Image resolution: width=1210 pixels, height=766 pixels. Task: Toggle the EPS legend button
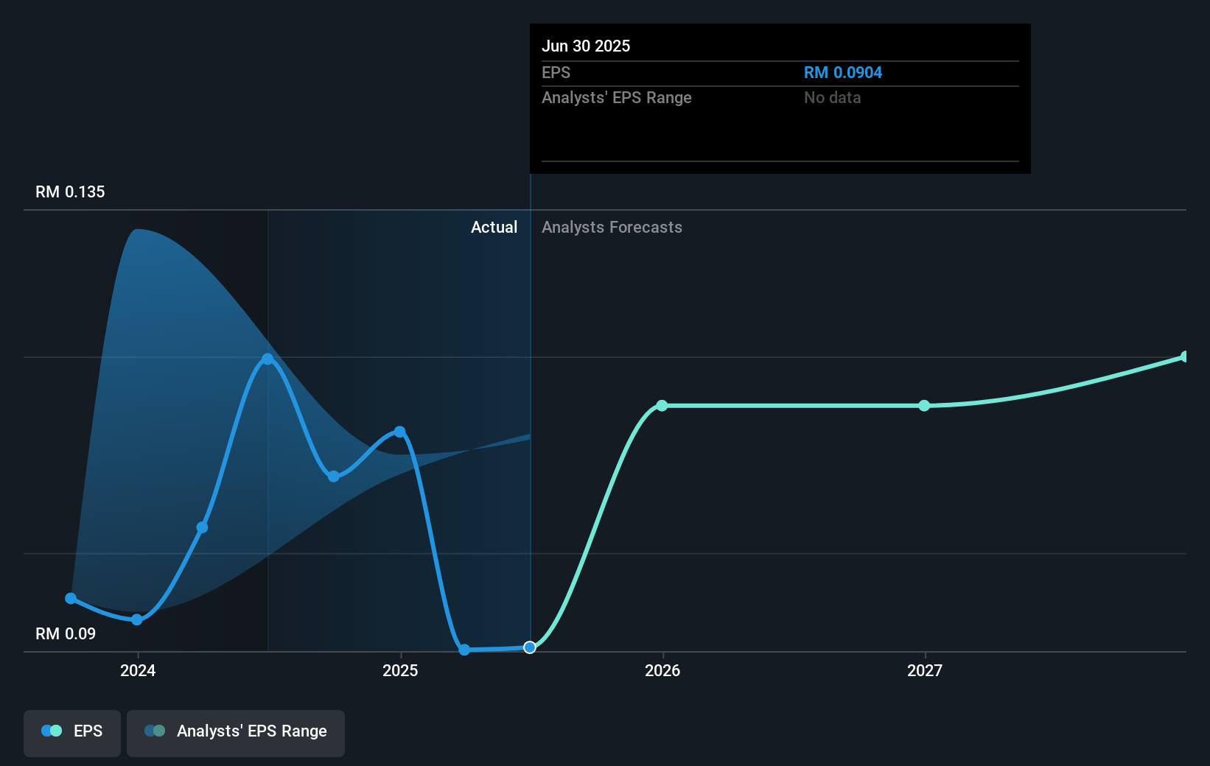coord(72,732)
